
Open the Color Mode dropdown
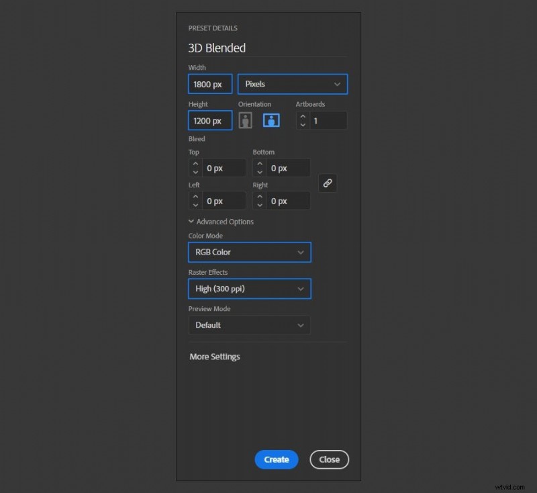pyautogui.click(x=249, y=252)
